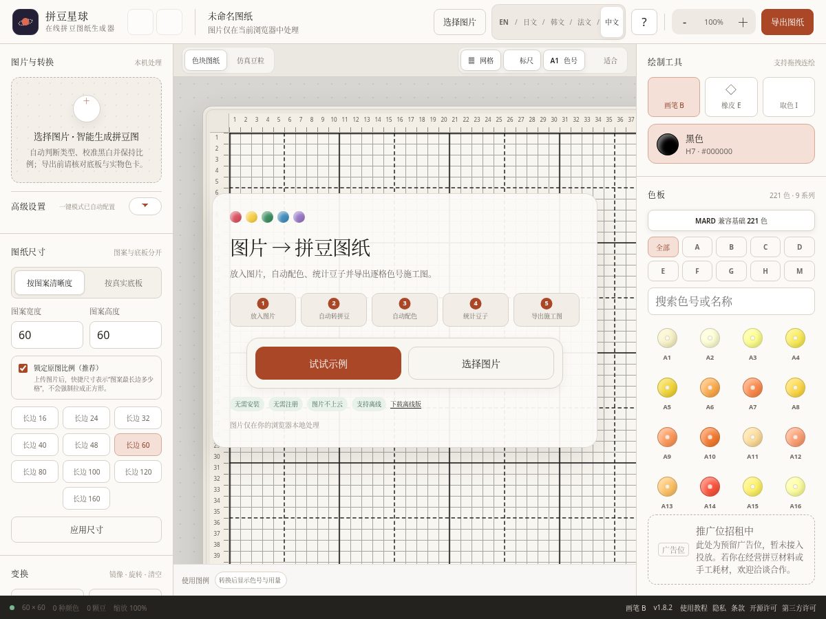Filter palette by series A
The height and width of the screenshot is (619, 826).
(697, 248)
